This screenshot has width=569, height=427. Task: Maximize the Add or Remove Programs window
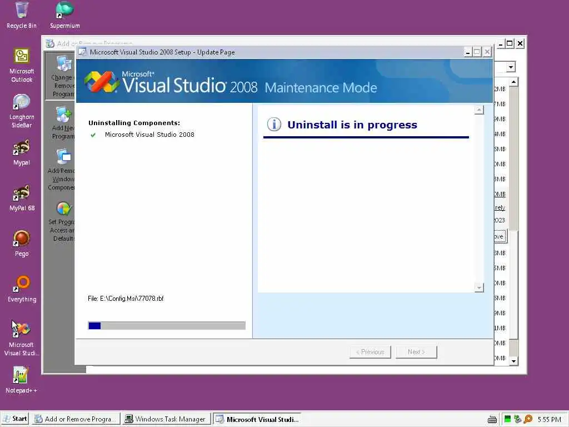[510, 43]
